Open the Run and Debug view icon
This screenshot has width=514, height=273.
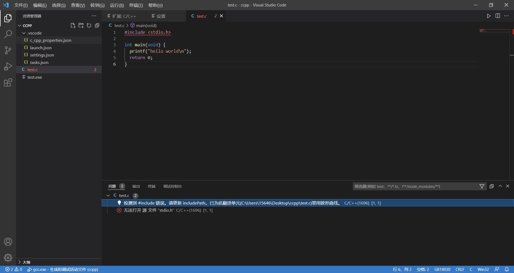click(8, 66)
